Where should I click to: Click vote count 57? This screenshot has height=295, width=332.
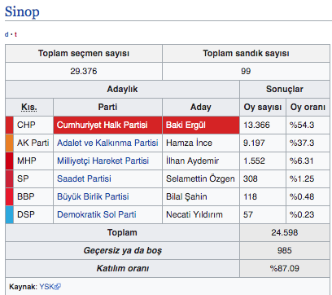248,214
